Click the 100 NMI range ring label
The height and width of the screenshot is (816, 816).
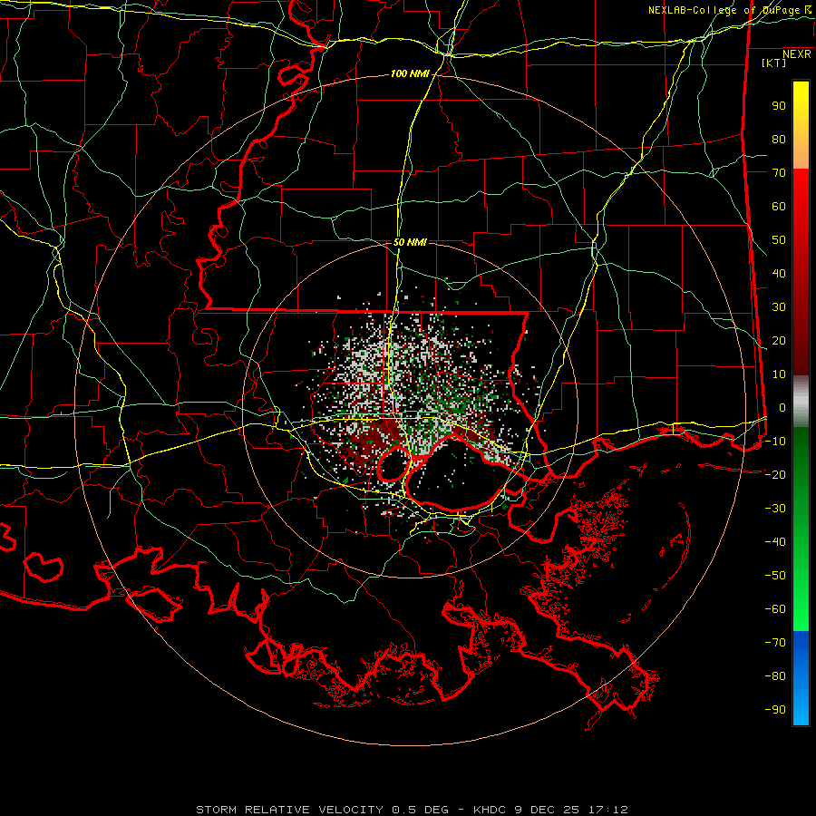click(410, 74)
